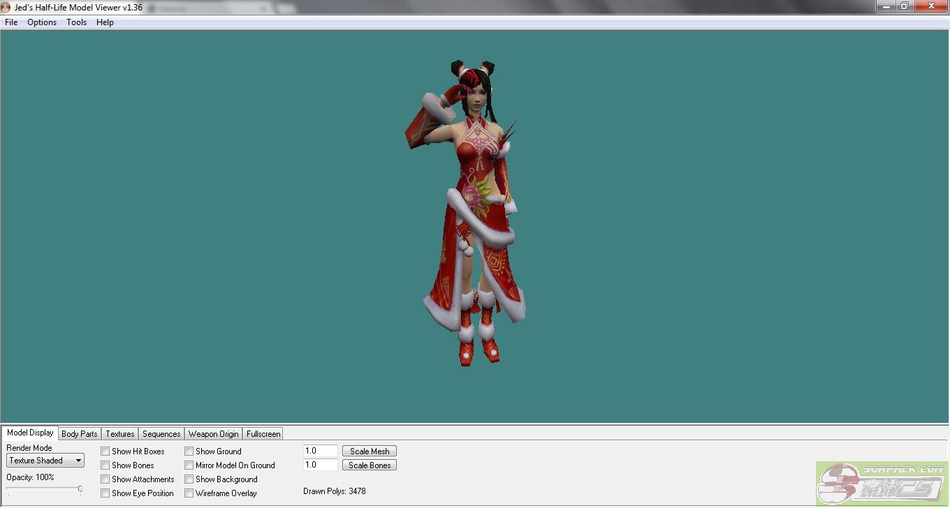Click the mesh scale value input field
The height and width of the screenshot is (508, 950).
(321, 451)
